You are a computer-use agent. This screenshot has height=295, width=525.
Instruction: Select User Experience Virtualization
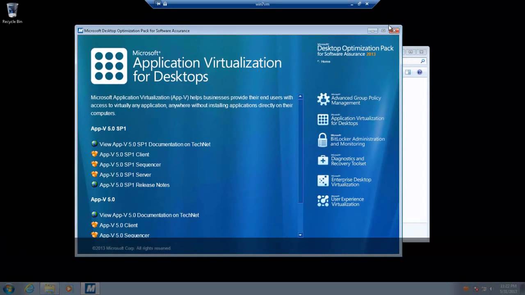(x=347, y=202)
